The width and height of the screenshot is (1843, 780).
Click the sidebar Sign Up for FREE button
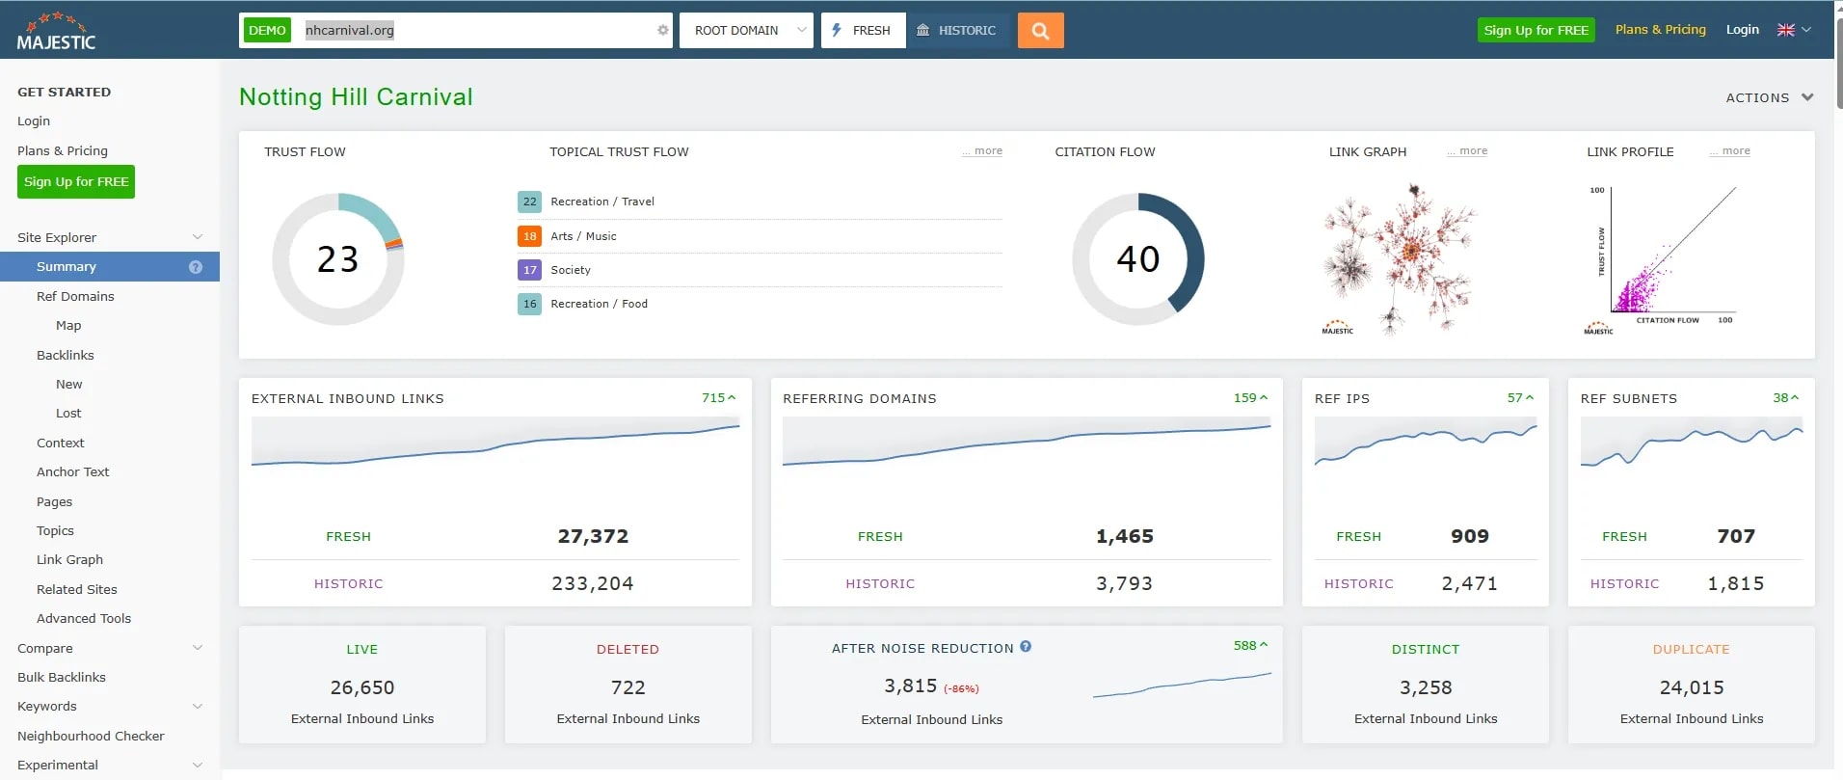click(76, 181)
